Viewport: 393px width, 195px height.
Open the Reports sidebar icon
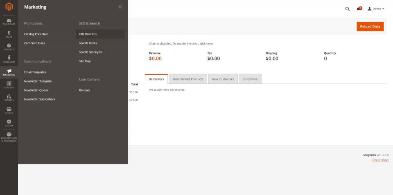[x=9, y=97]
